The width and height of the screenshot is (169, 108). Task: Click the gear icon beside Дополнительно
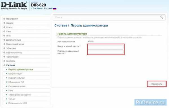click(4, 40)
